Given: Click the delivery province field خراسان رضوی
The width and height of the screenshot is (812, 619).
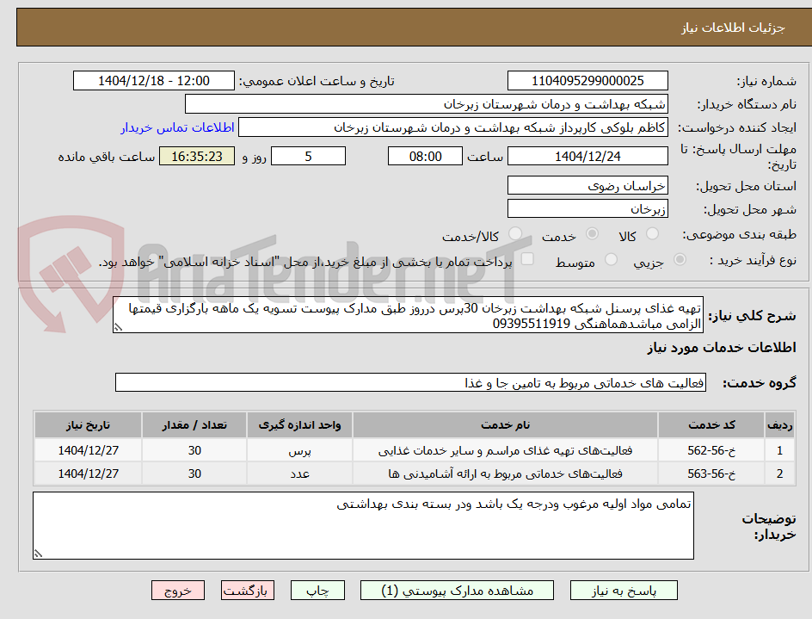Looking at the screenshot, I should 587,186.
